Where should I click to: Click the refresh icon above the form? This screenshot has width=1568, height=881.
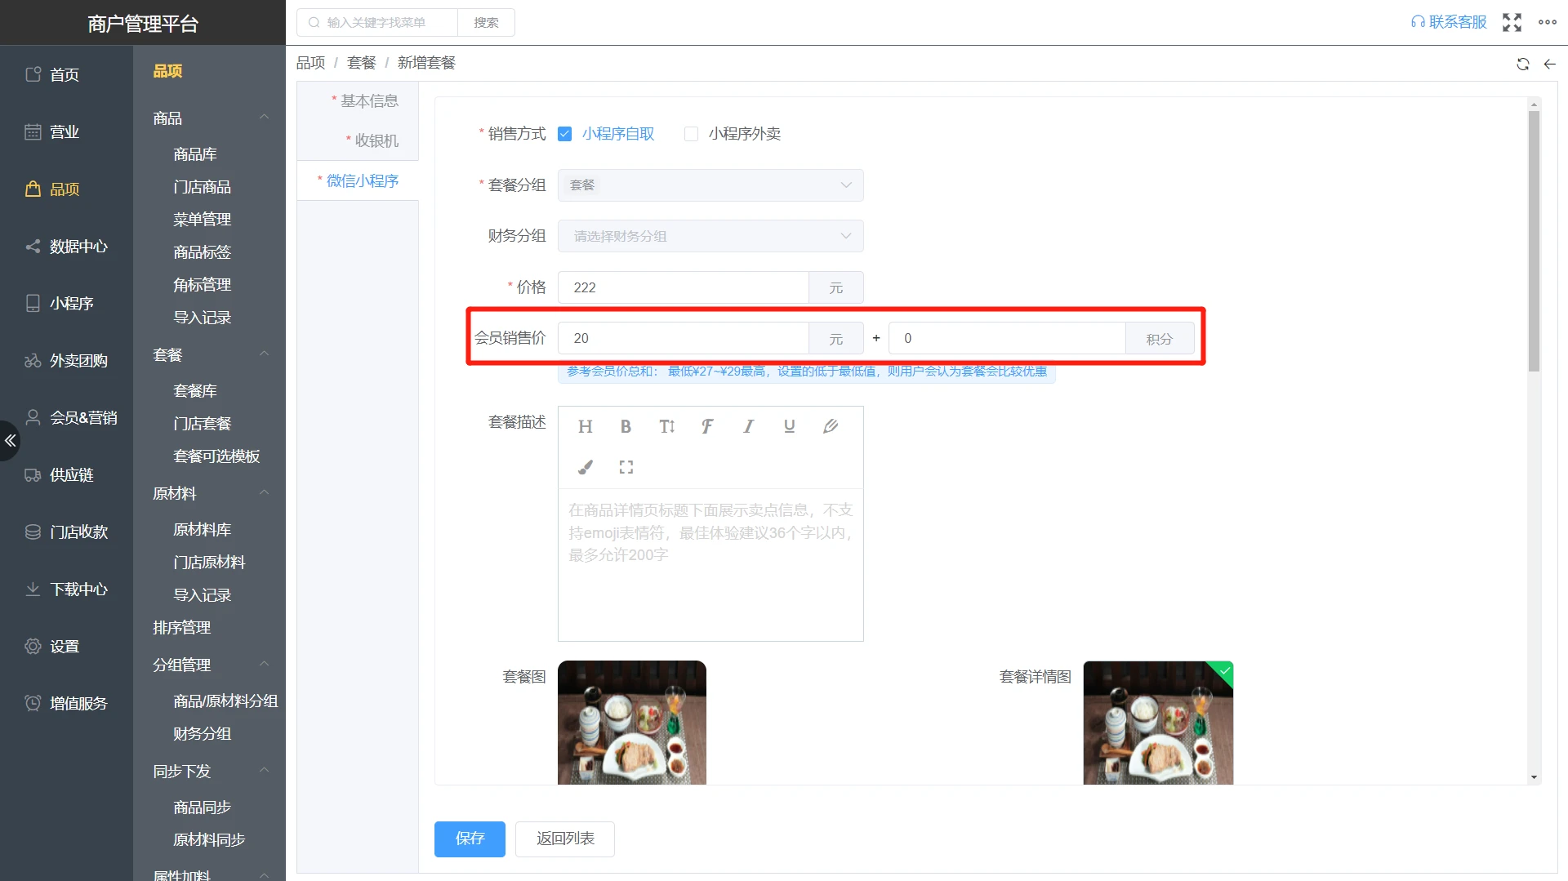click(x=1522, y=64)
